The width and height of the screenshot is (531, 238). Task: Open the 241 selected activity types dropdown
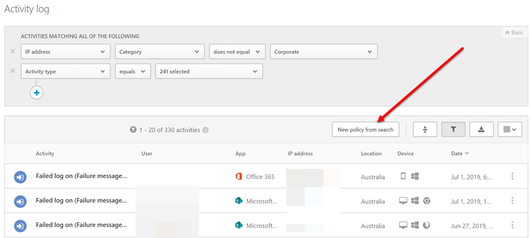pos(208,71)
